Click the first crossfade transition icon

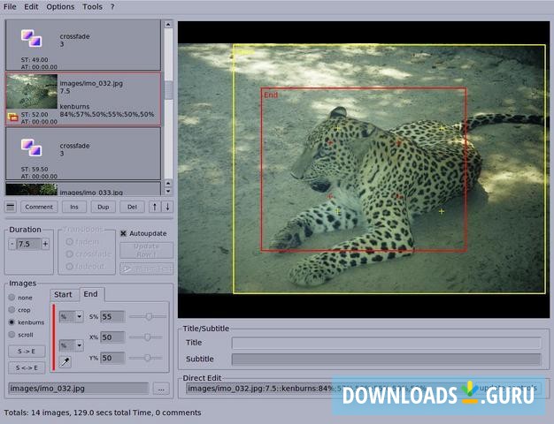[31, 38]
